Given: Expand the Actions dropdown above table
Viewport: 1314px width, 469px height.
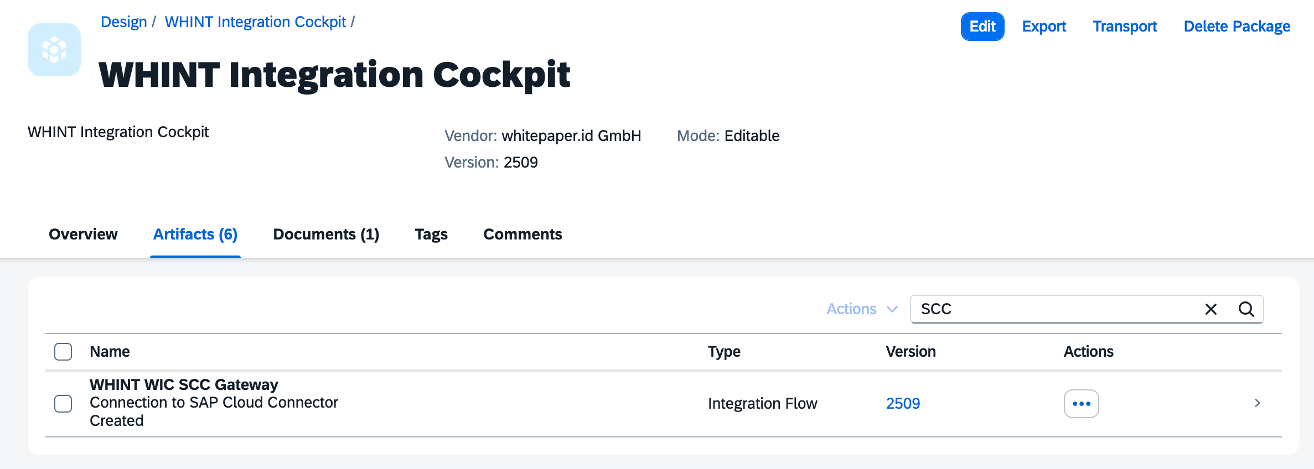Looking at the screenshot, I should click(861, 309).
